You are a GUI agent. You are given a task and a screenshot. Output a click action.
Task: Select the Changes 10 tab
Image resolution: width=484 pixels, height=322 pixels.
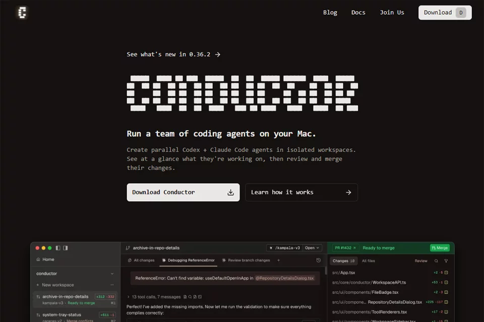[343, 261]
